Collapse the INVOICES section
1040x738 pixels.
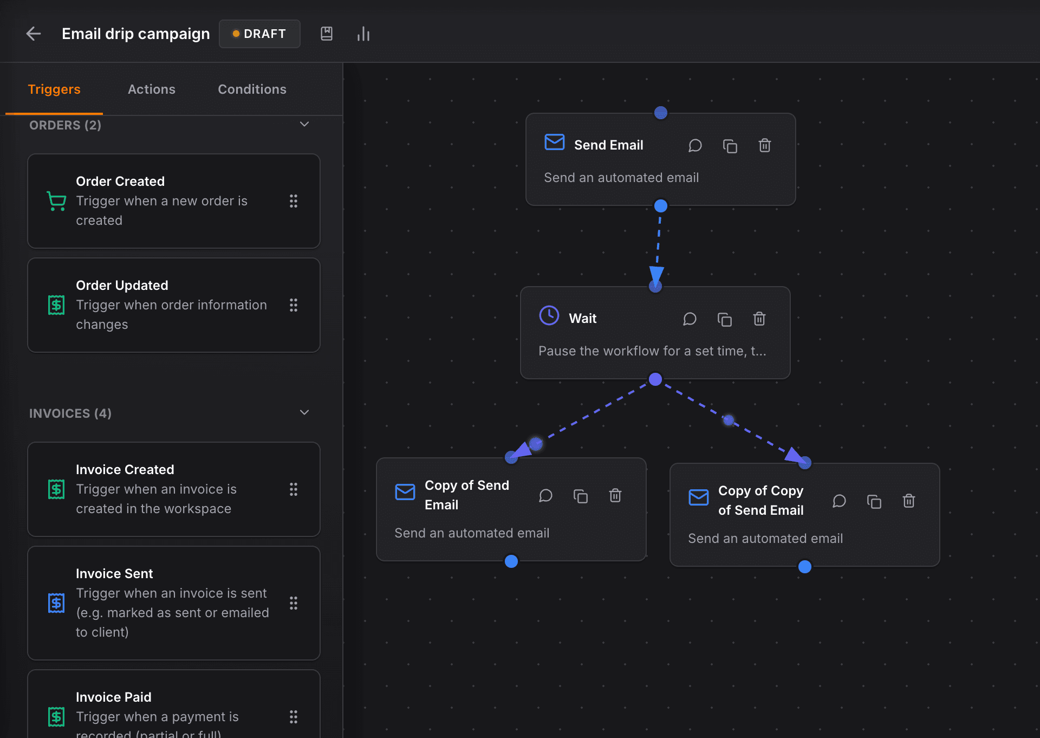(x=304, y=412)
